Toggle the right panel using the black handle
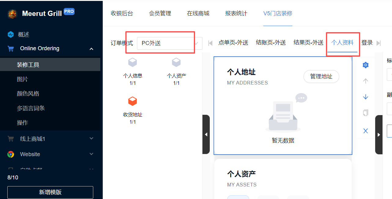Viewport: 392px width, 199px height. tap(379, 134)
